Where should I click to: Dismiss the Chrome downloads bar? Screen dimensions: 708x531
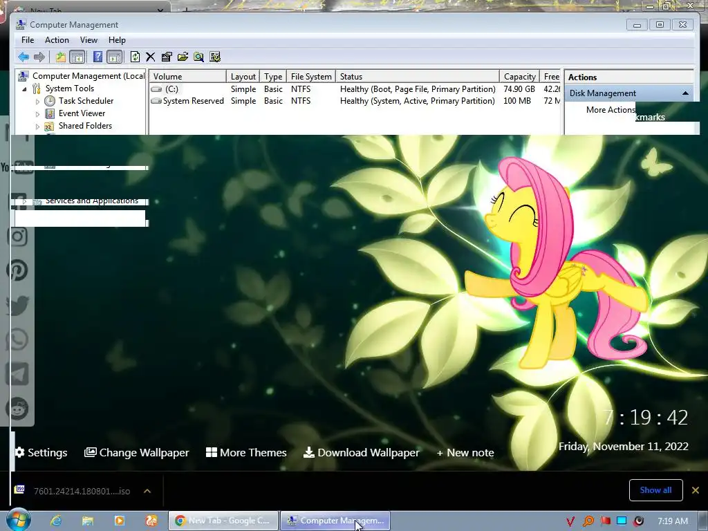click(x=696, y=490)
